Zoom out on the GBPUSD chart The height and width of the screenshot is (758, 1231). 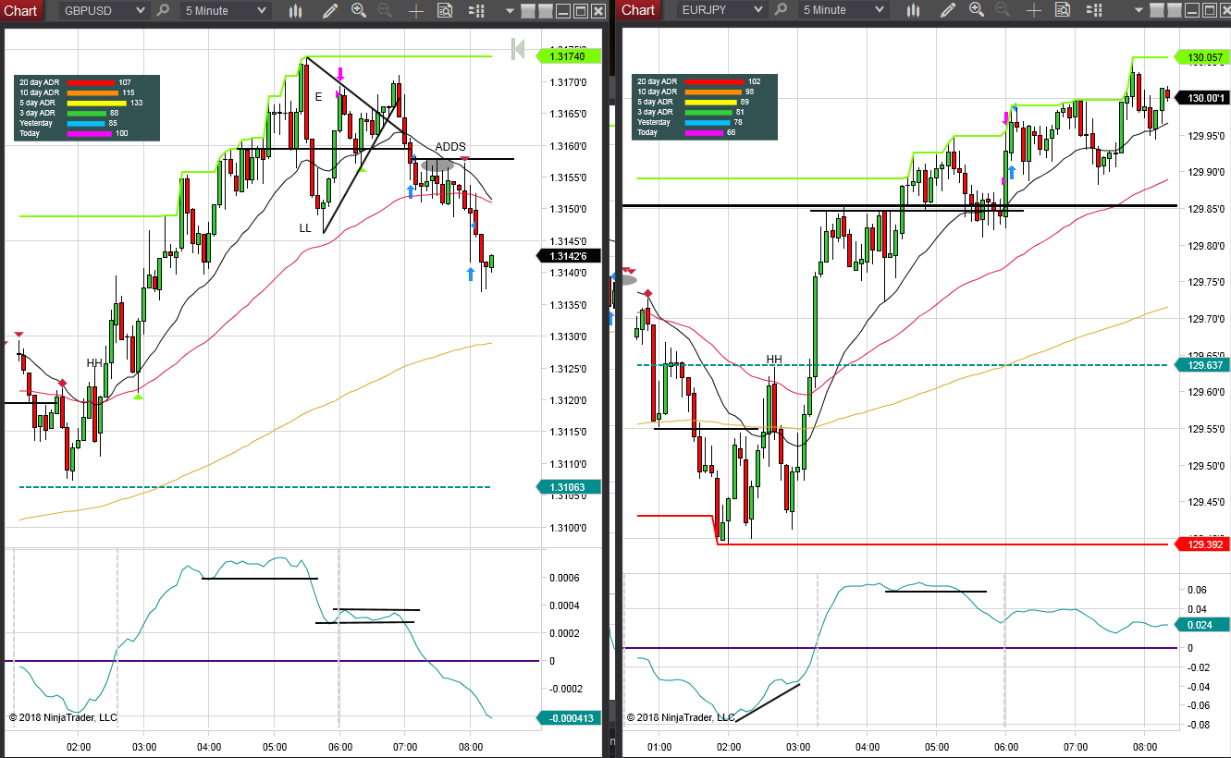tap(386, 10)
